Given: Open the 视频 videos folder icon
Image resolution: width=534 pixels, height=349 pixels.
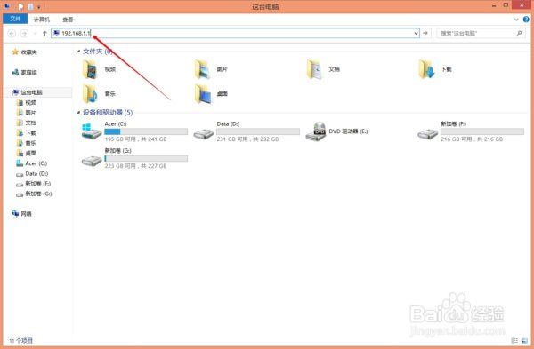Looking at the screenshot, I should pos(90,69).
